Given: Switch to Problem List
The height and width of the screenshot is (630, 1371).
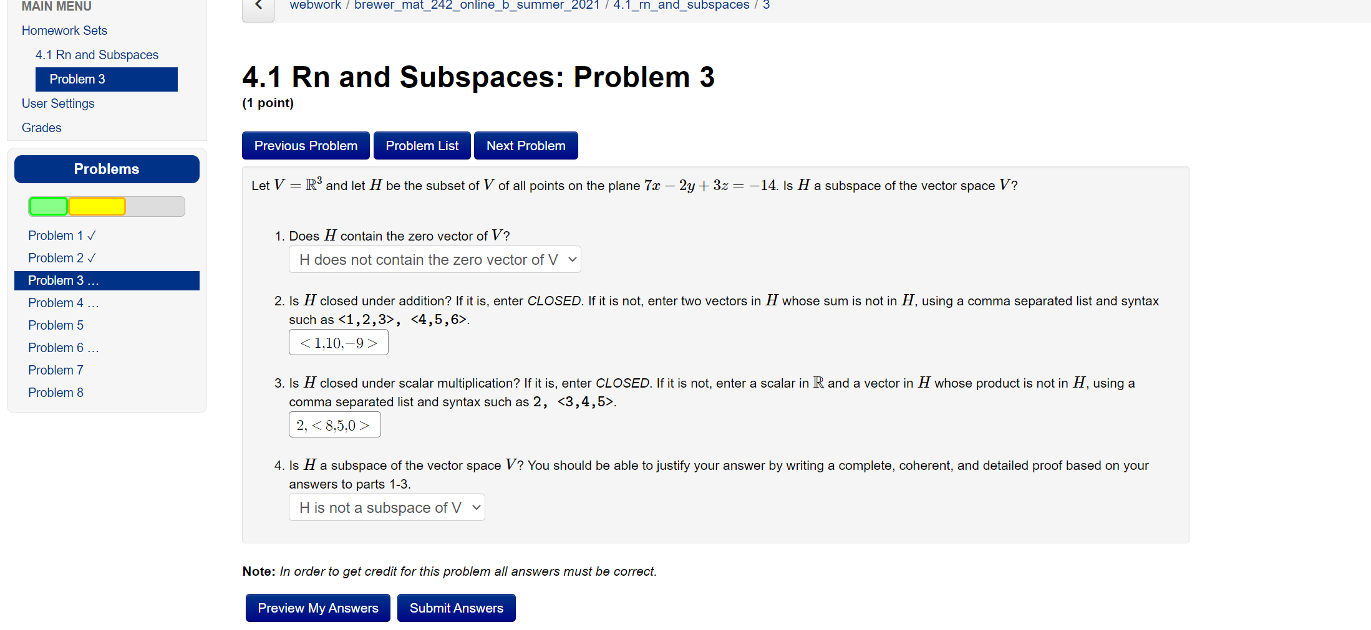Looking at the screenshot, I should pyautogui.click(x=422, y=145).
